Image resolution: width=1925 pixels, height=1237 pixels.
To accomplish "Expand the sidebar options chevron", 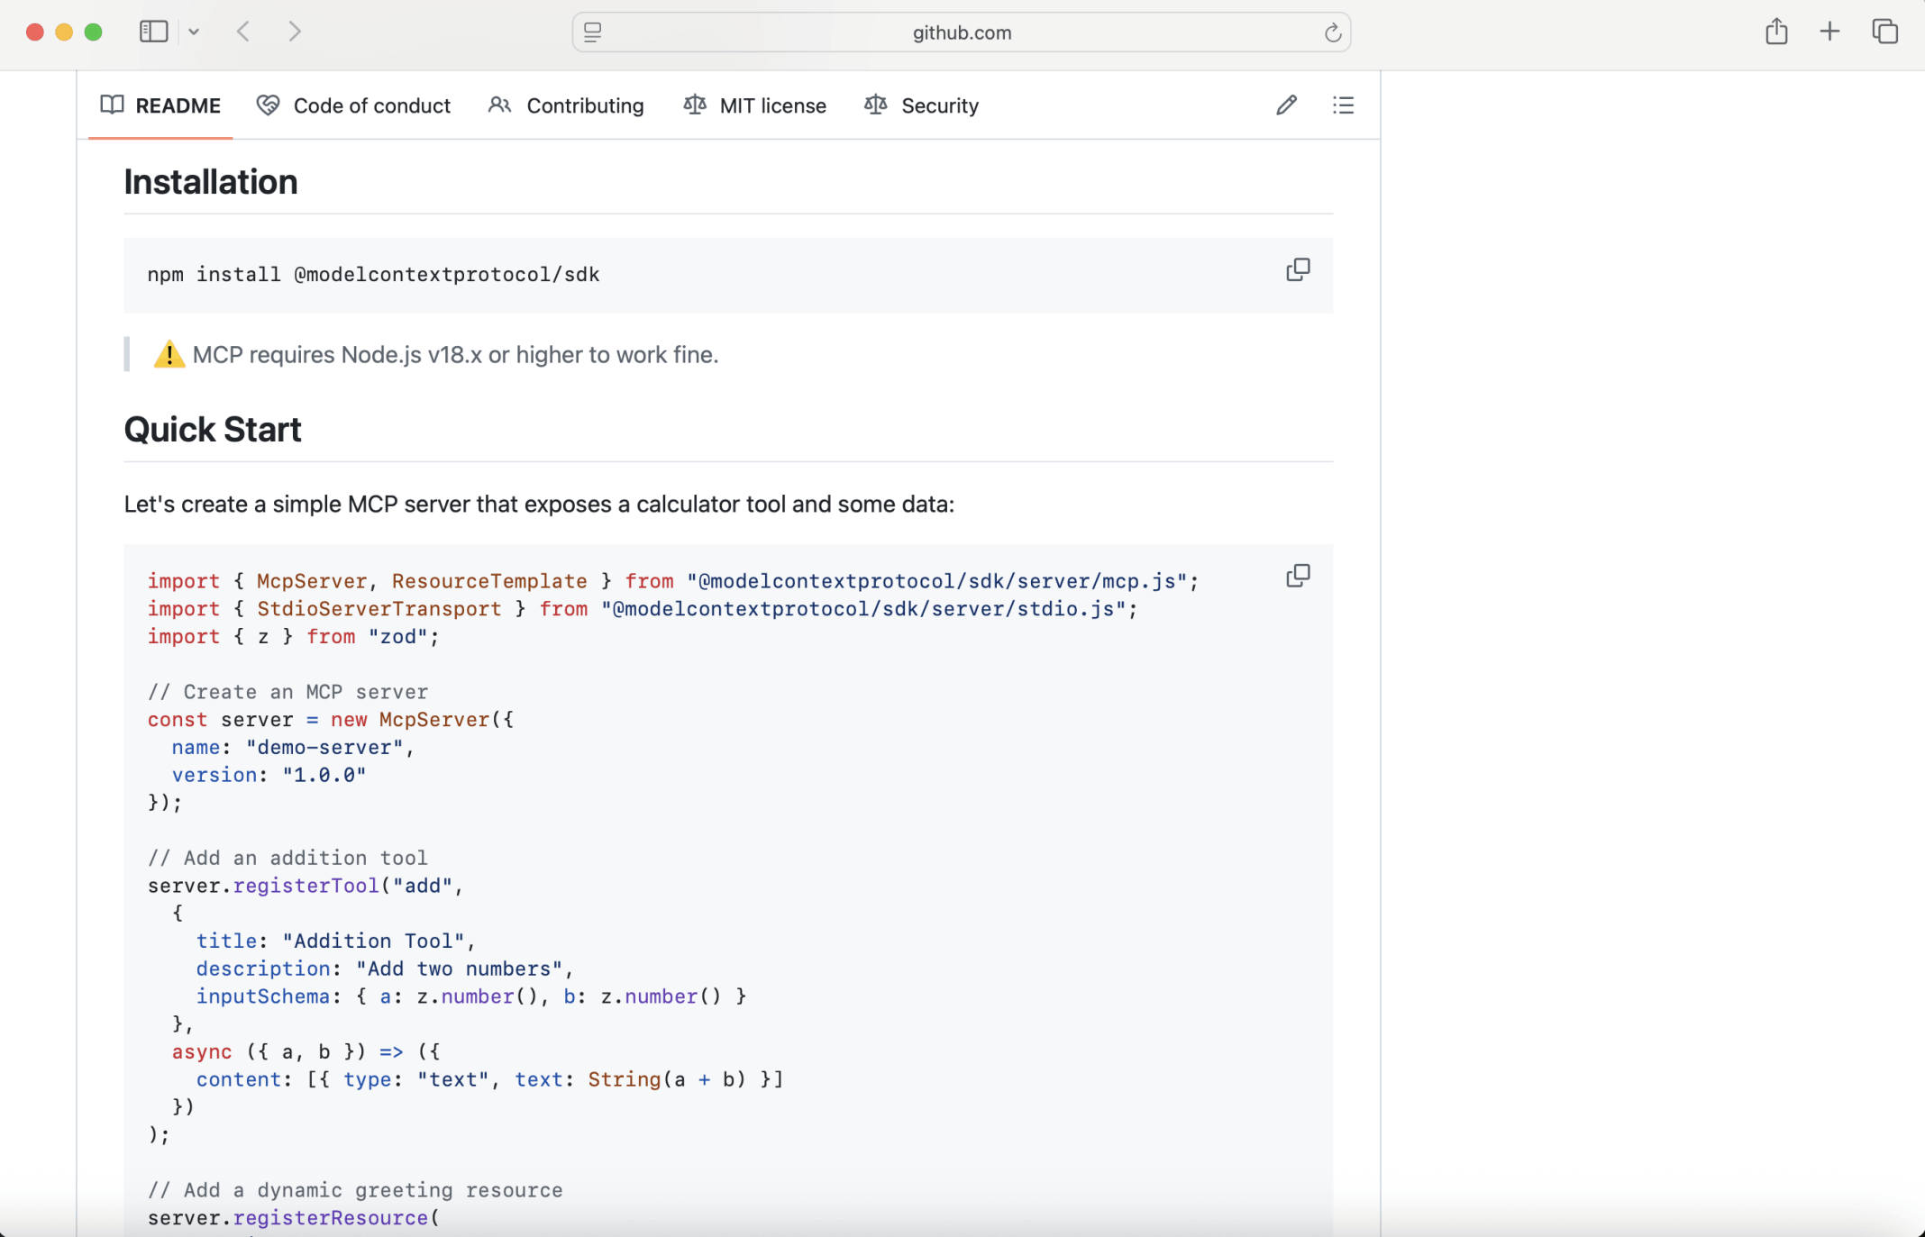I will coord(194,32).
